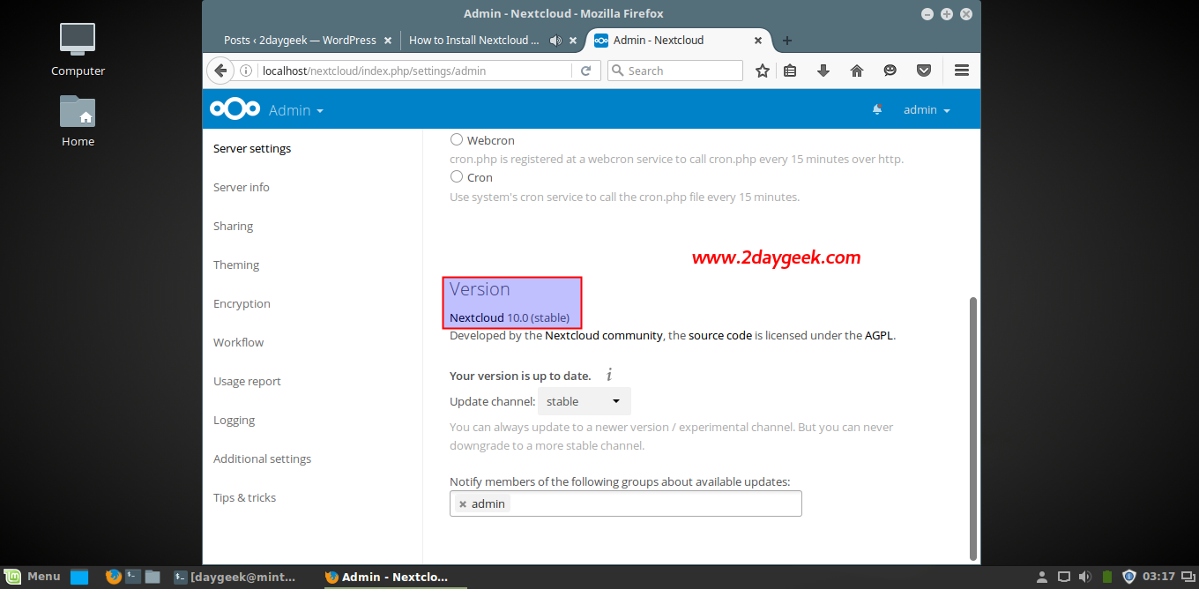Click the page vertical scrollbar
The height and width of the screenshot is (589, 1199).
tap(973, 428)
